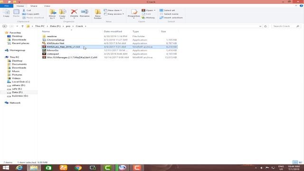
Task: Click the Refresh button by address bar
Action: click(x=266, y=26)
